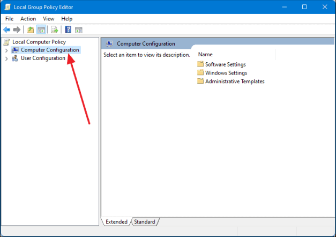Click the Windows Settings folder icon
The width and height of the screenshot is (336, 237).
[200, 72]
